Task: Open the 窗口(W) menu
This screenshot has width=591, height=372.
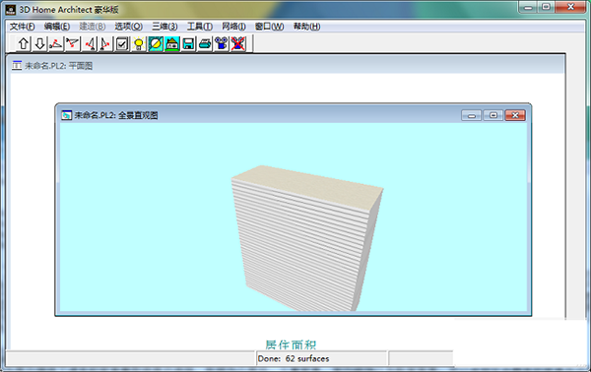Action: coord(270,27)
